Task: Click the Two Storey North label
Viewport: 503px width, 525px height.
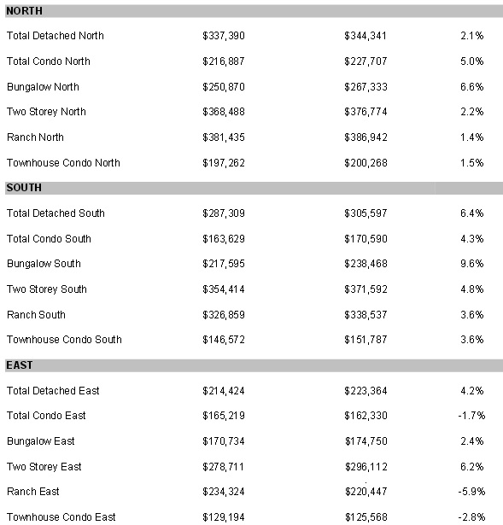Action: click(x=46, y=112)
